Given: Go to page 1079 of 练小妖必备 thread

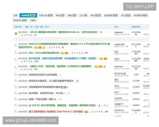Looking at the screenshot, I should tap(36, 61).
